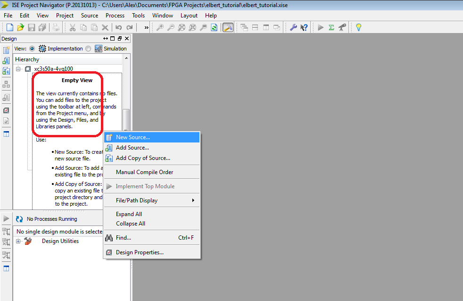Click the green Run arrow in toolbar
Viewport: 463px width, 301px height.
tap(321, 27)
